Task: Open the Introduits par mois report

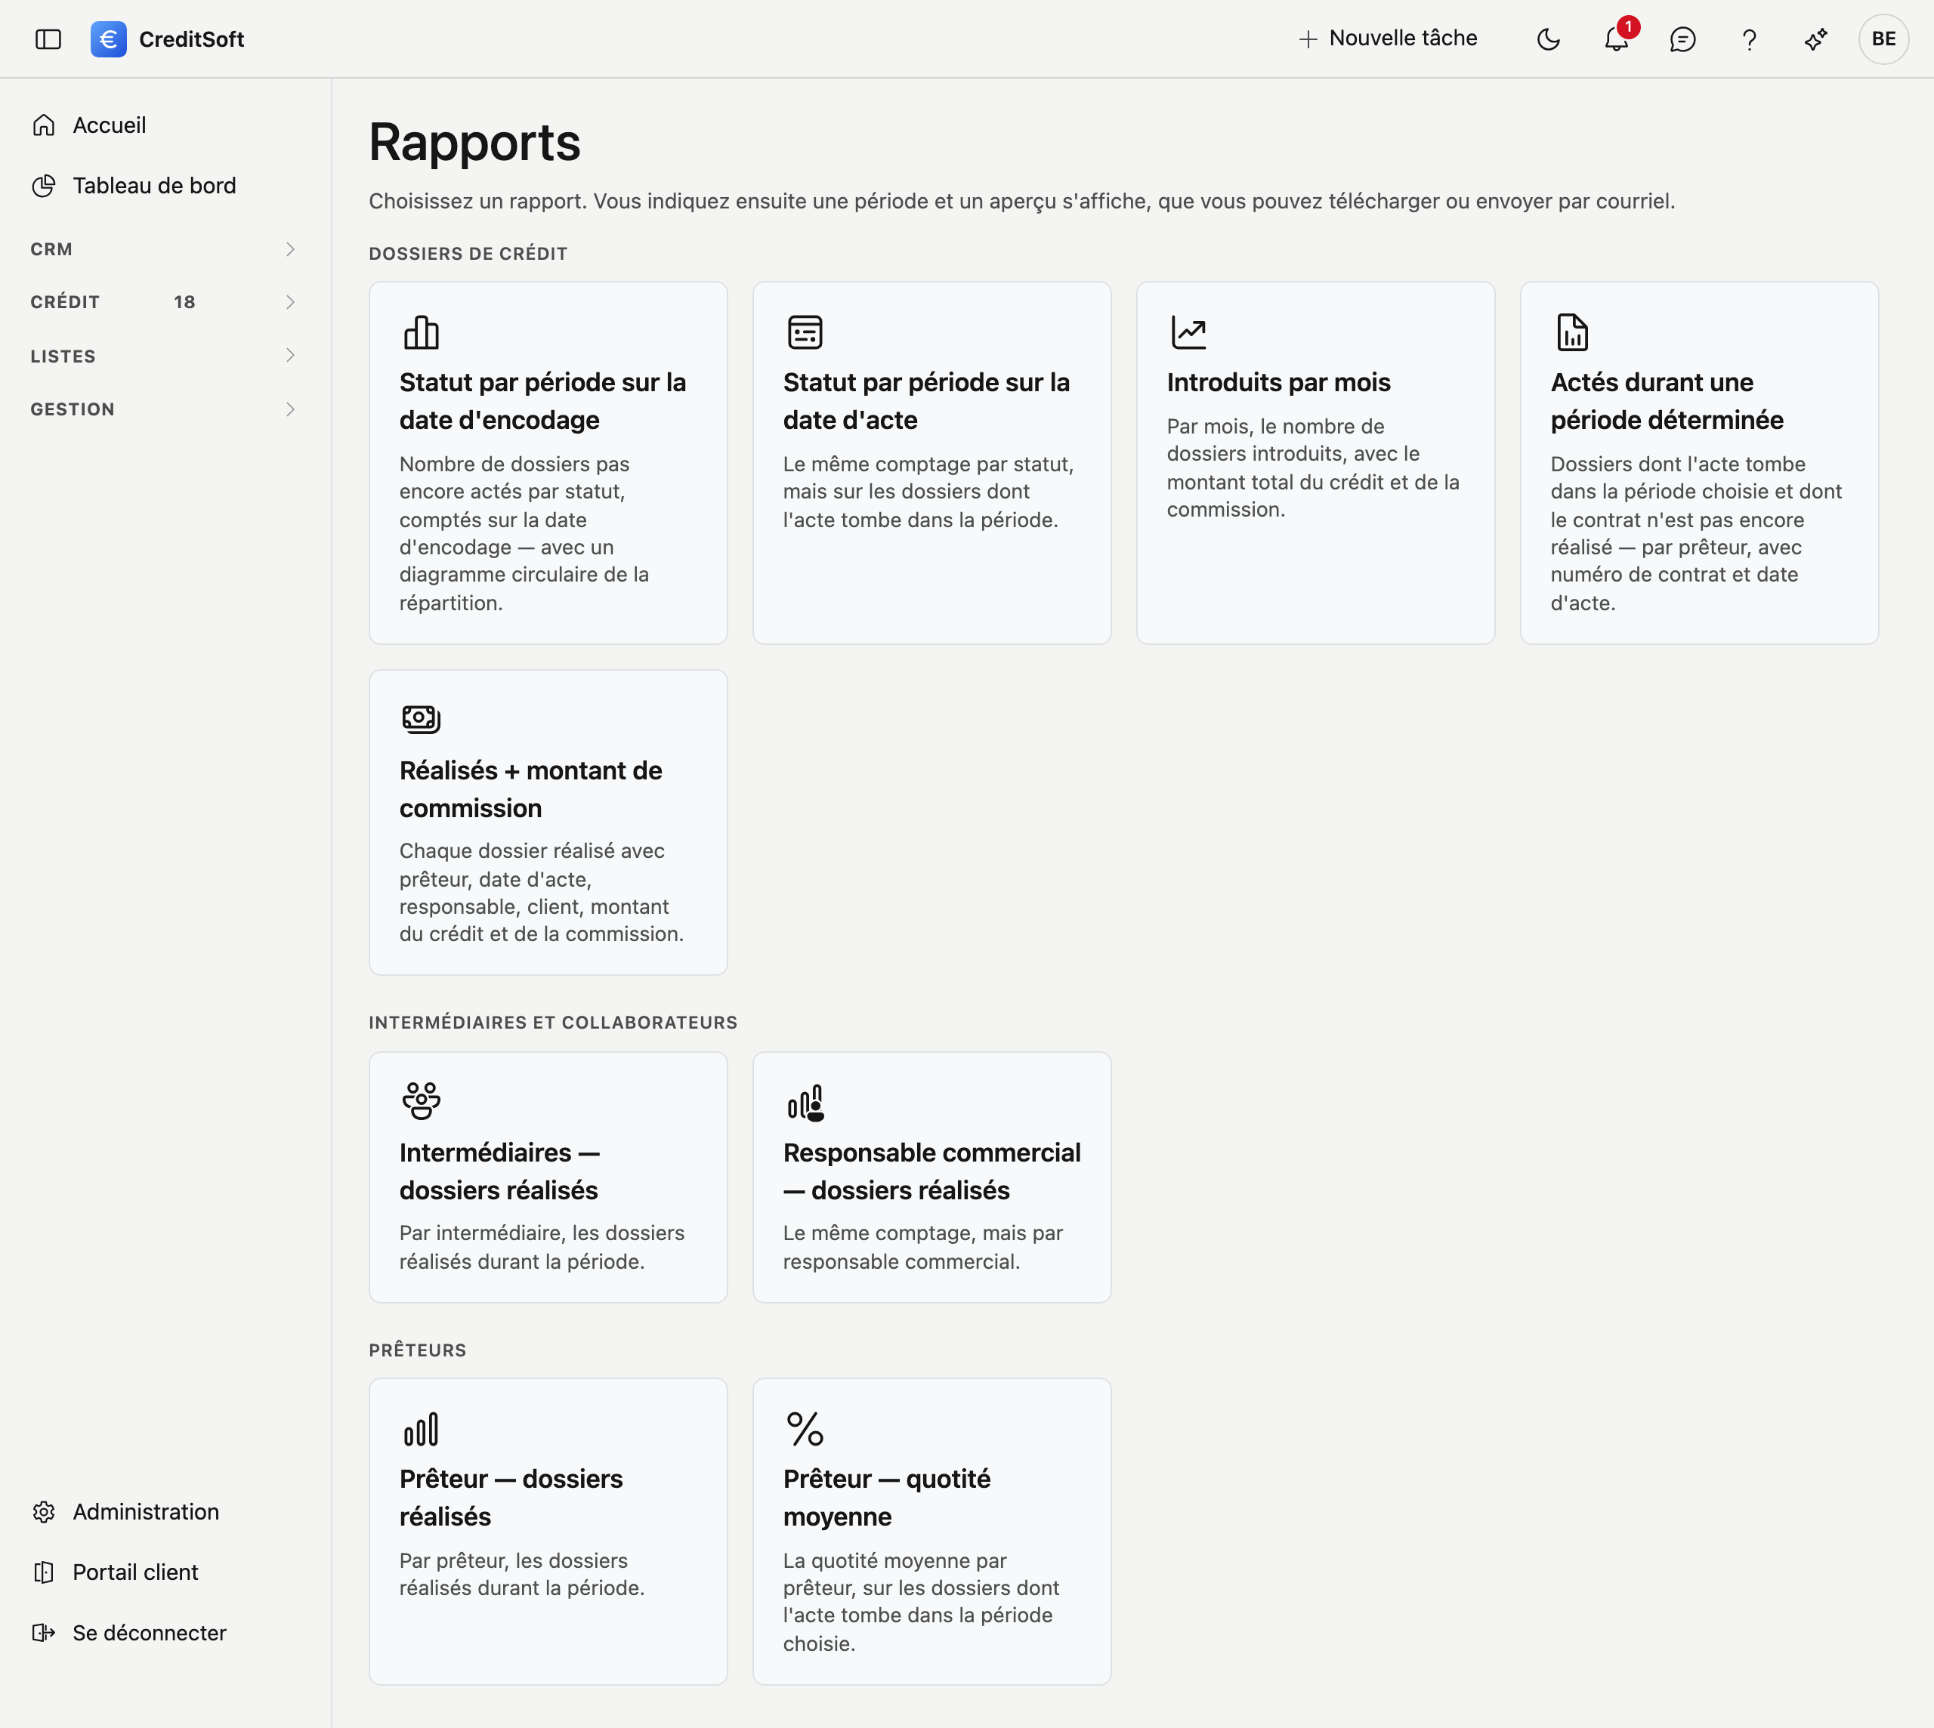Action: click(1315, 463)
